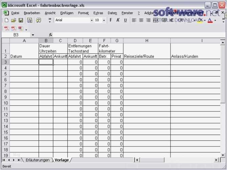Click horizontal scrollbar left arrow
This screenshot has height=170, width=227.
137,160
